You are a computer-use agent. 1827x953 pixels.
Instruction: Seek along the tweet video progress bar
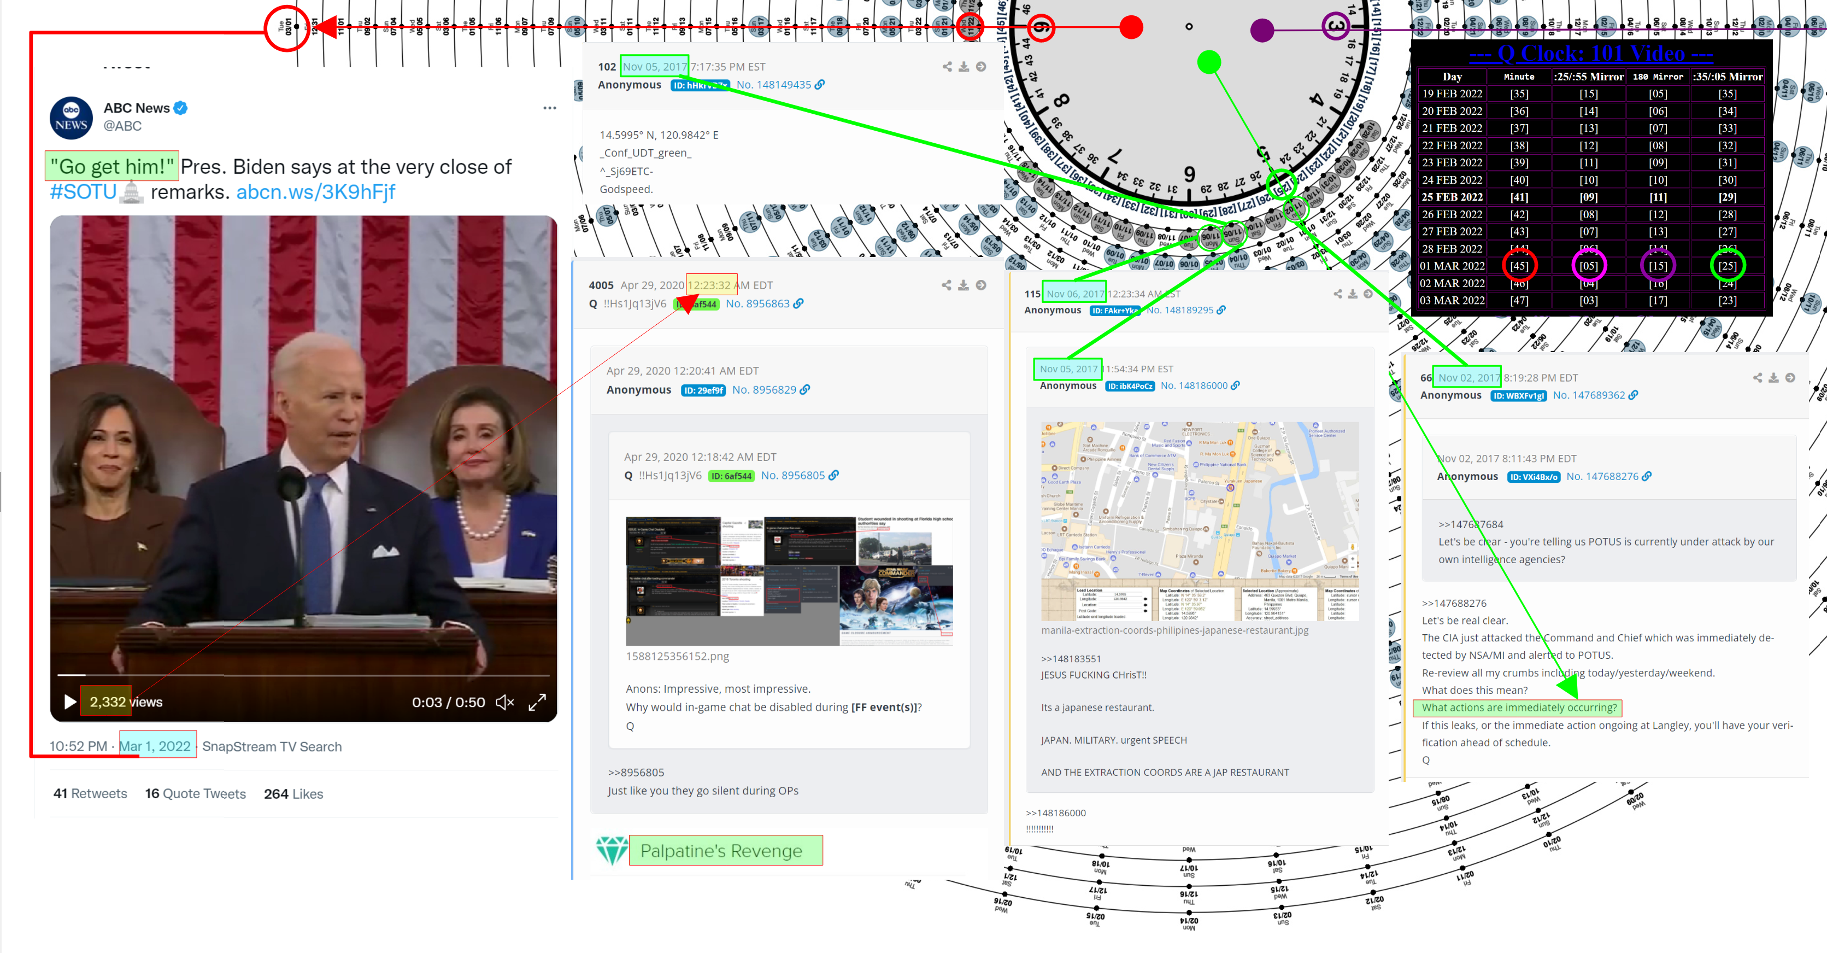[303, 675]
